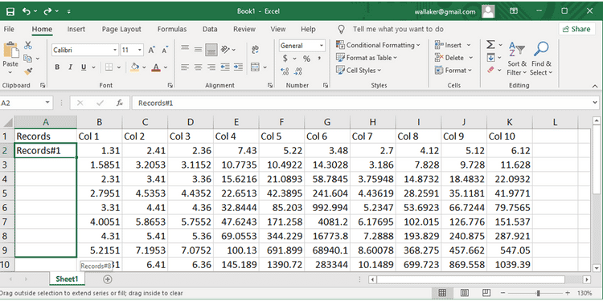Add a new sheet with plus button
Viewport: 603px width, 301px height.
pos(108,279)
